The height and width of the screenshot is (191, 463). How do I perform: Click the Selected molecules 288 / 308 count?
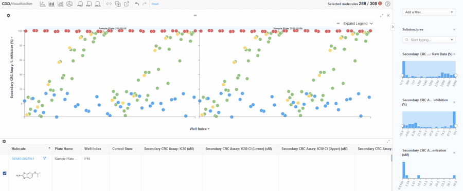tap(352, 4)
